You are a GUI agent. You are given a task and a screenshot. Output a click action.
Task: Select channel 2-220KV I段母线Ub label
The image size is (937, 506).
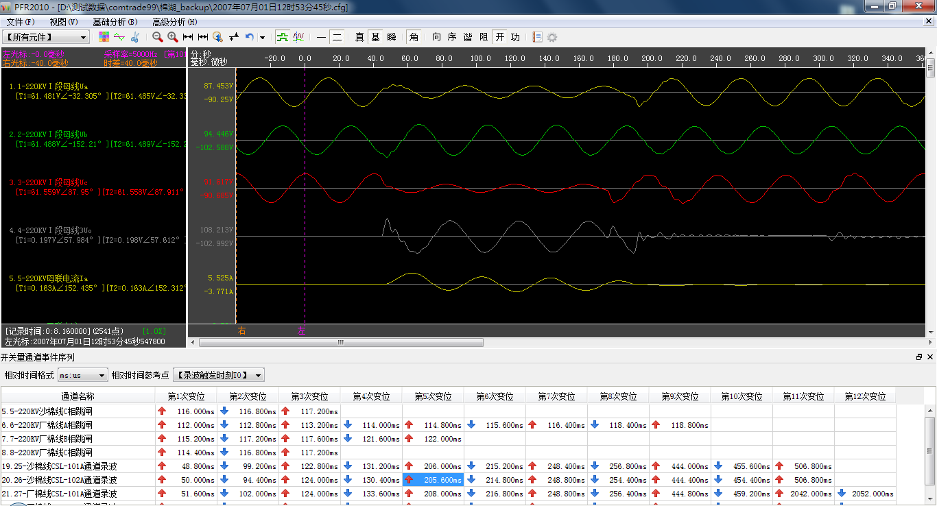[x=48, y=134]
